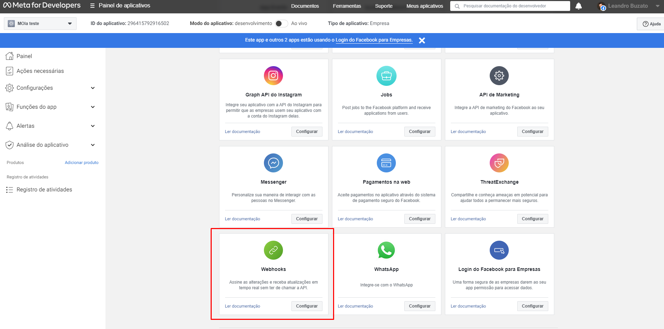Open the Ajuda help button
The height and width of the screenshot is (329, 664).
coord(651,24)
